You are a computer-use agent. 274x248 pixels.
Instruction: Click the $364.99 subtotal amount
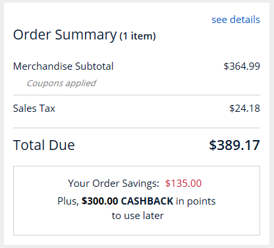point(242,66)
